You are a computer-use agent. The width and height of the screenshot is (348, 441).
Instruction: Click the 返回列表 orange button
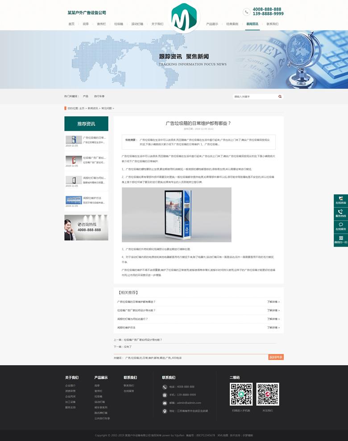point(276,357)
